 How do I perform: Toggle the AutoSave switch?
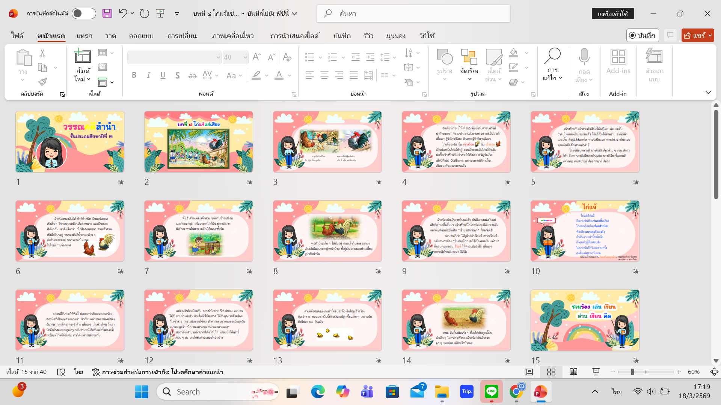83,13
